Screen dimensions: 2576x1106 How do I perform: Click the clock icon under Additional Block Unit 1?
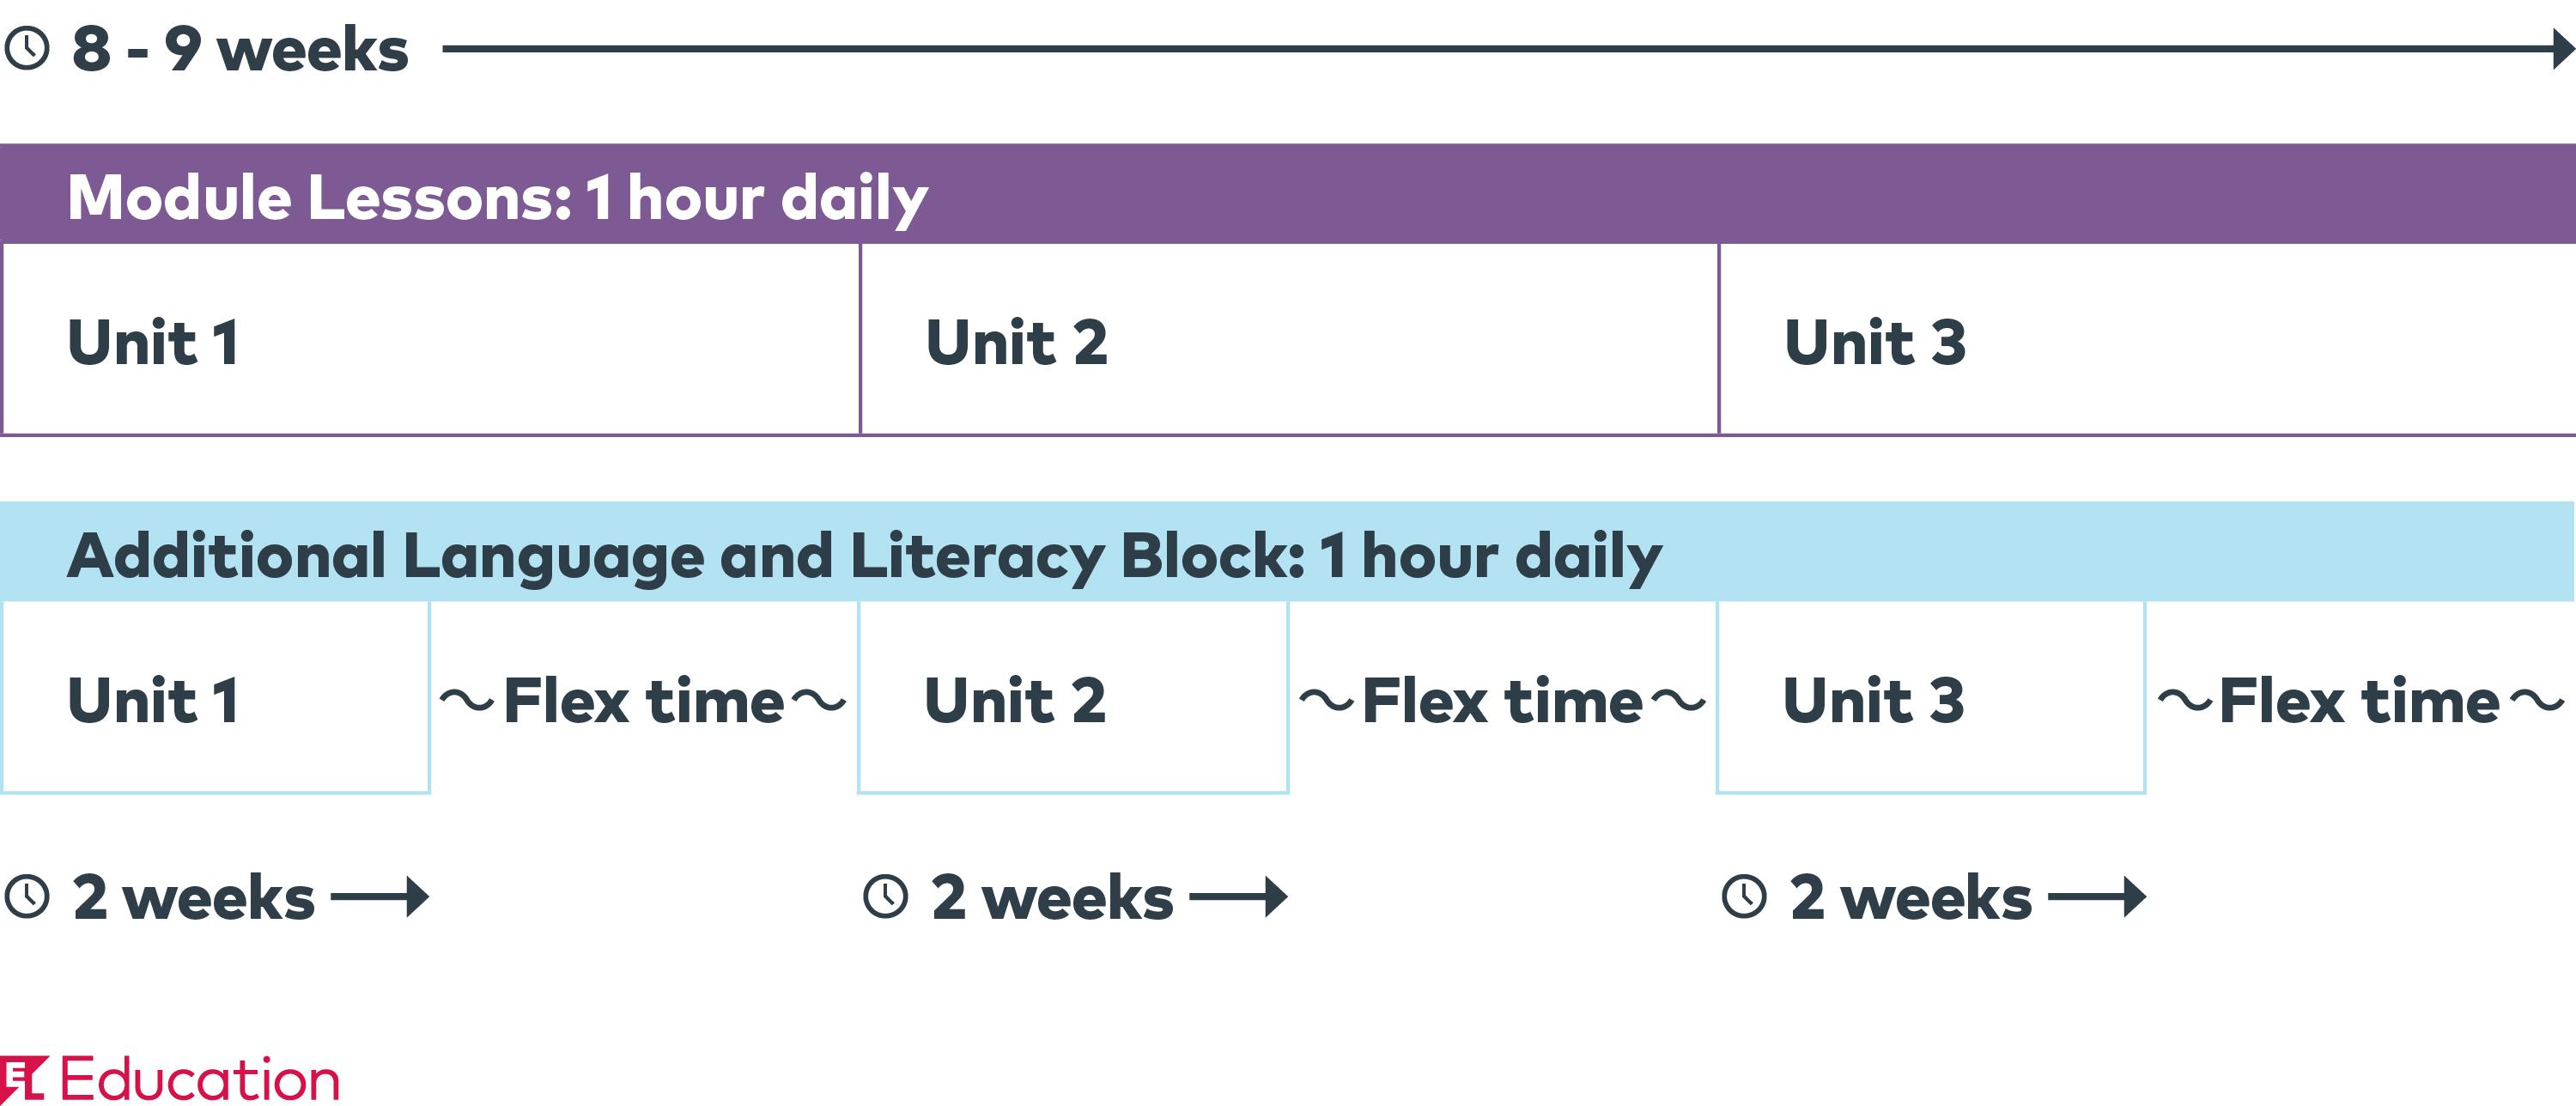pos(27,896)
